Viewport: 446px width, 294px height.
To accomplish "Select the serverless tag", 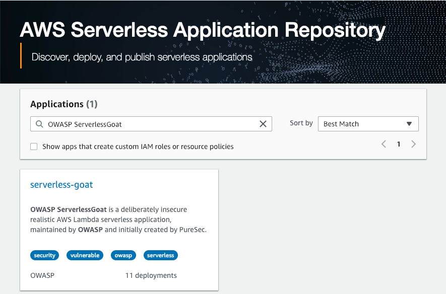I will point(160,255).
